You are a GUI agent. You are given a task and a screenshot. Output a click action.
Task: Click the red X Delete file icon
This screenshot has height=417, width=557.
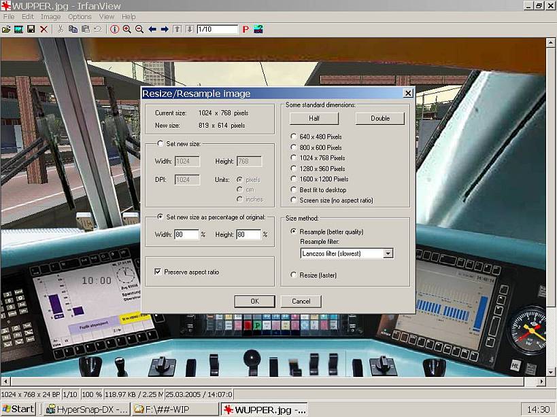click(44, 29)
